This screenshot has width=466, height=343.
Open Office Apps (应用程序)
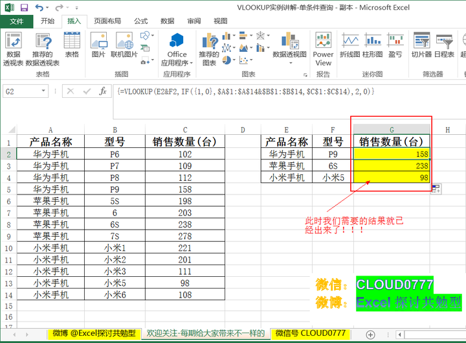click(177, 49)
